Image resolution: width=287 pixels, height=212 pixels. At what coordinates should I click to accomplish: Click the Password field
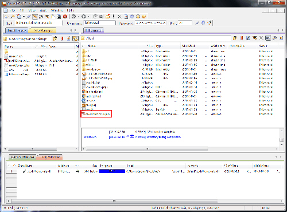150,23
